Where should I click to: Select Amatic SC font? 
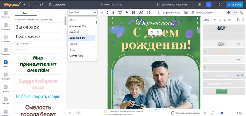coord(81,20)
